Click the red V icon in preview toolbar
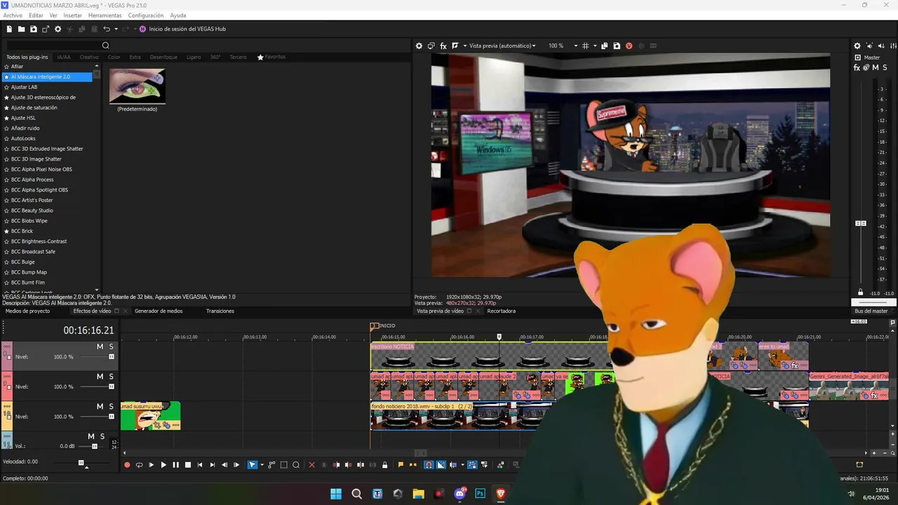 (629, 46)
